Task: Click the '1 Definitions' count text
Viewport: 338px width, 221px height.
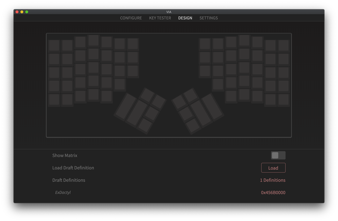Action: click(273, 180)
